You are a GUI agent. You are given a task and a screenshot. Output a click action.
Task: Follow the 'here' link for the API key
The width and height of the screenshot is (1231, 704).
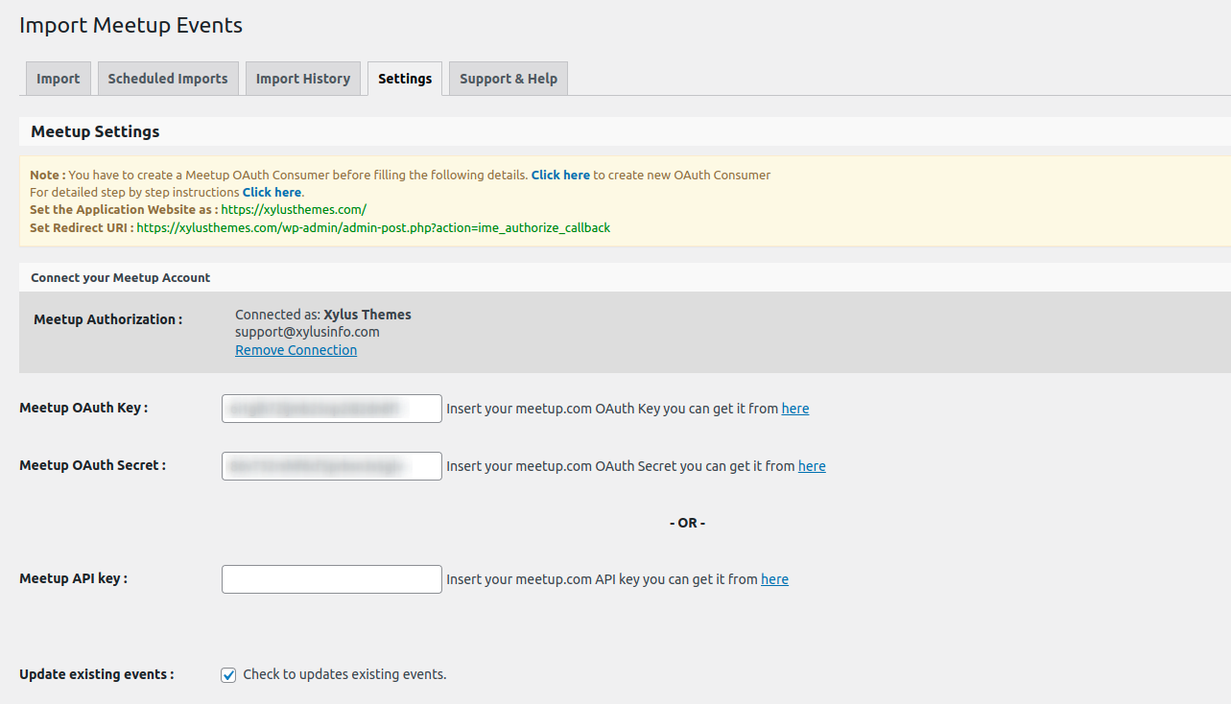click(774, 579)
